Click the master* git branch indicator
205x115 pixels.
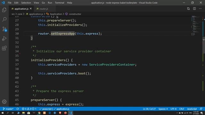click(8, 109)
